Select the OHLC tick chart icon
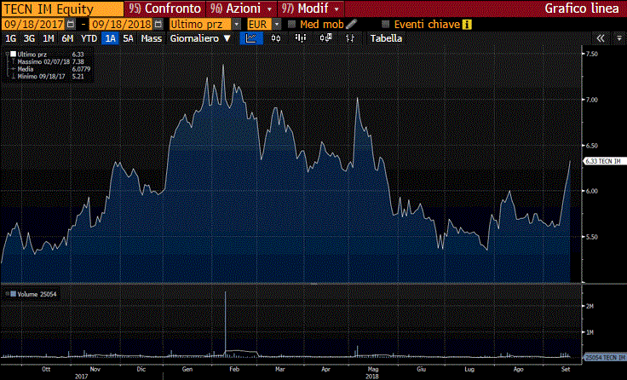The width and height of the screenshot is (627, 380). point(350,38)
